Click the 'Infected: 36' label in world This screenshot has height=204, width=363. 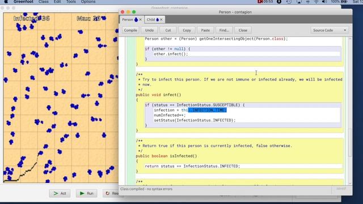pos(32,18)
